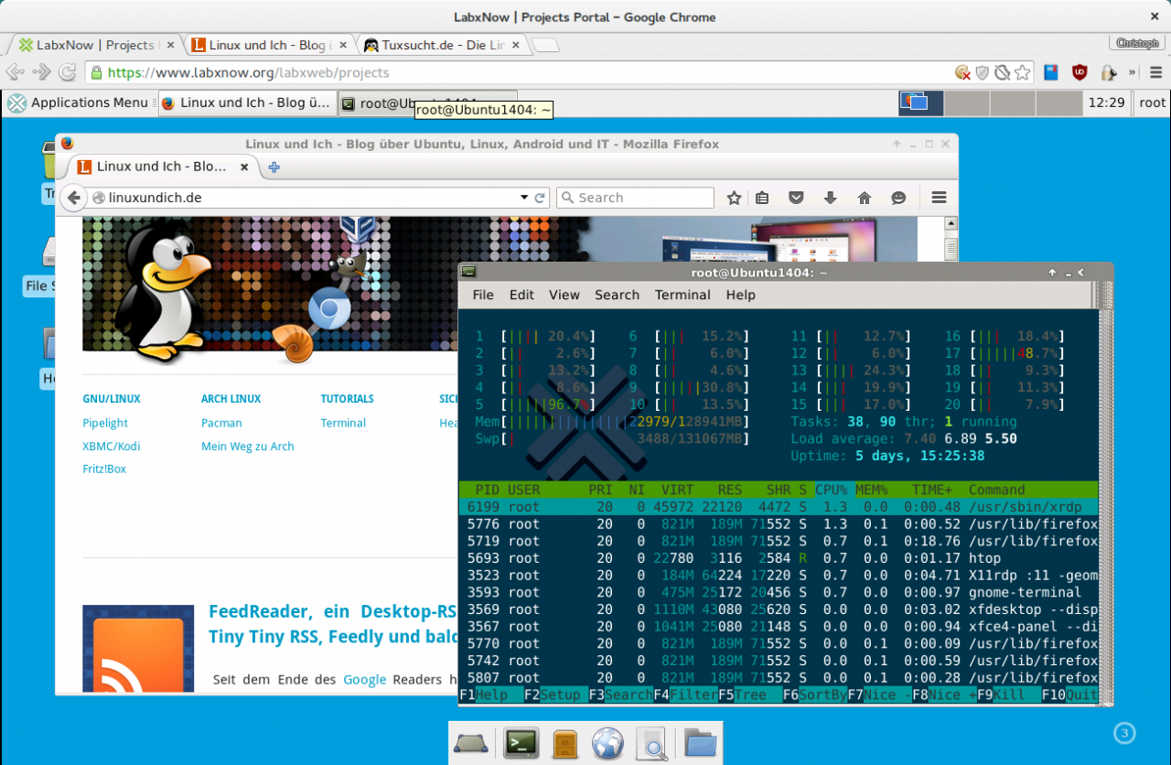Click the Google link in article text

click(365, 679)
